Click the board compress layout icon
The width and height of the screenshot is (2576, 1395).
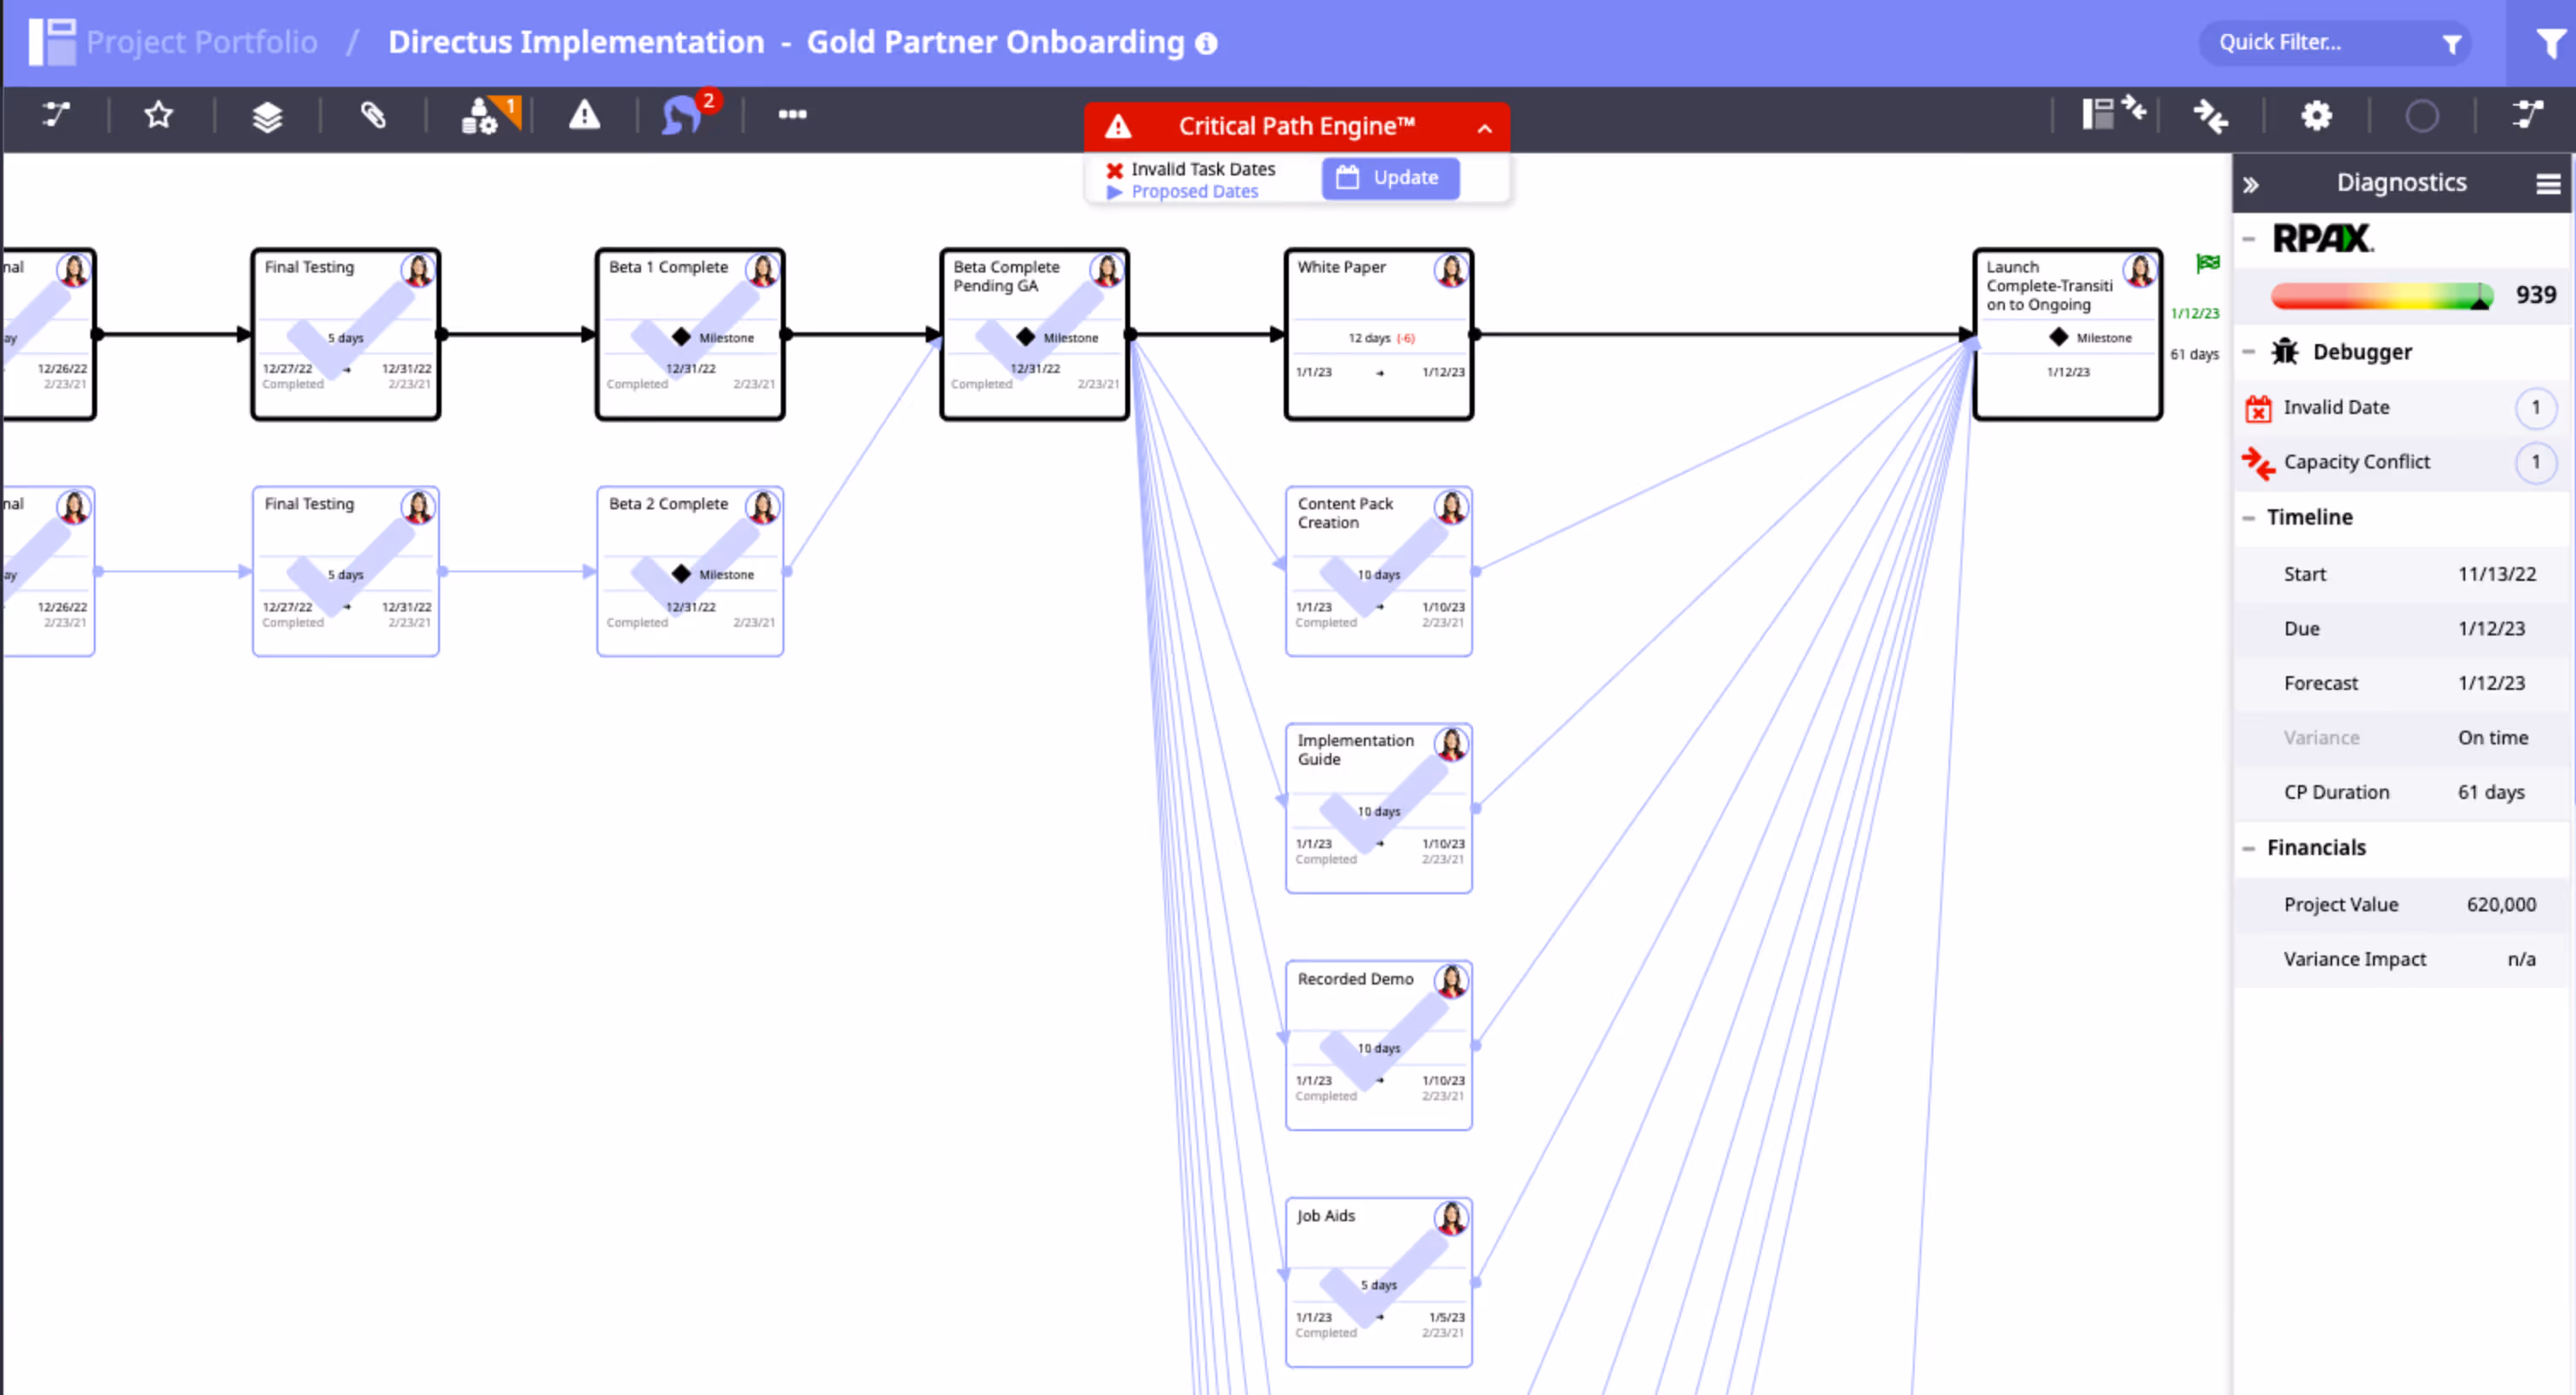tap(2114, 112)
